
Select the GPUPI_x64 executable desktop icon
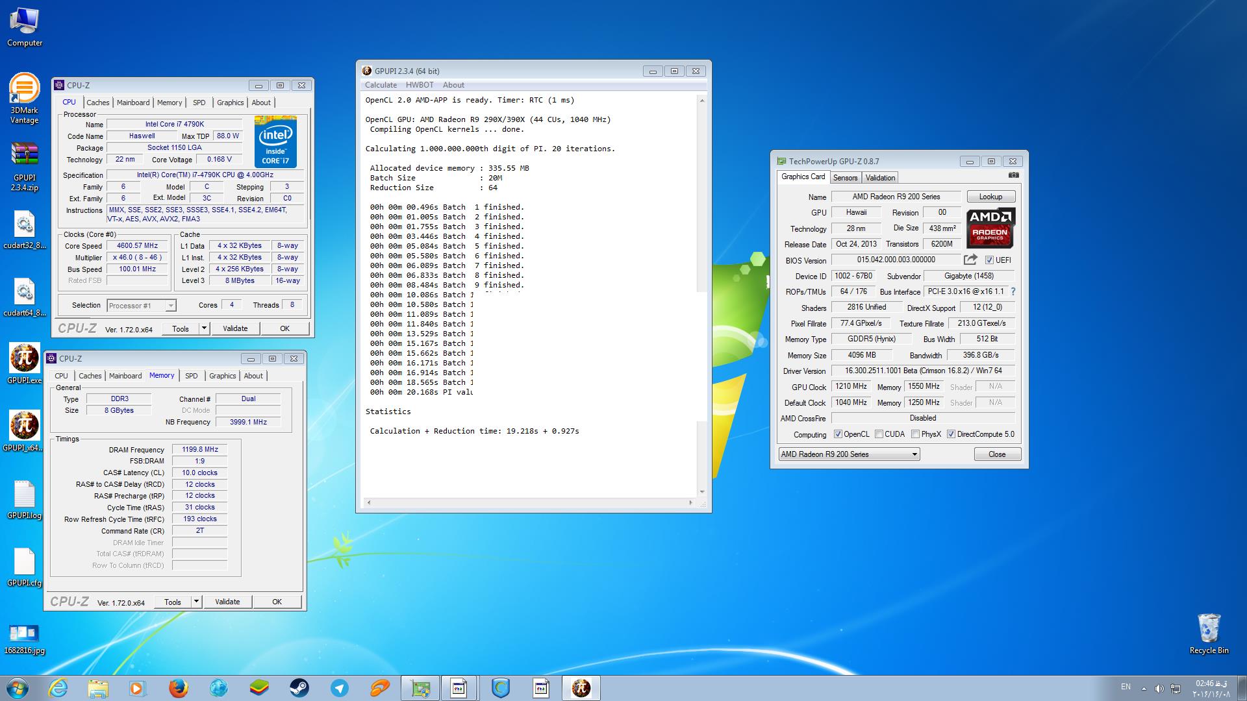click(x=25, y=431)
